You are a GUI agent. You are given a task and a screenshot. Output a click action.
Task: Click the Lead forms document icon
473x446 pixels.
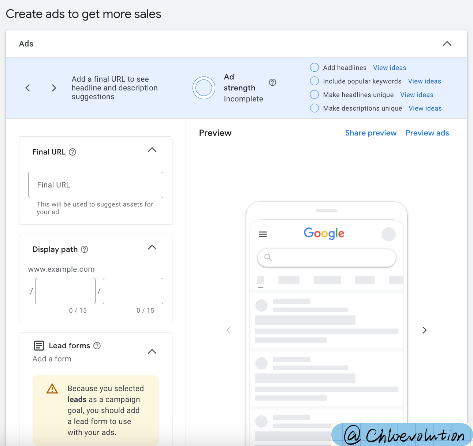coord(39,346)
